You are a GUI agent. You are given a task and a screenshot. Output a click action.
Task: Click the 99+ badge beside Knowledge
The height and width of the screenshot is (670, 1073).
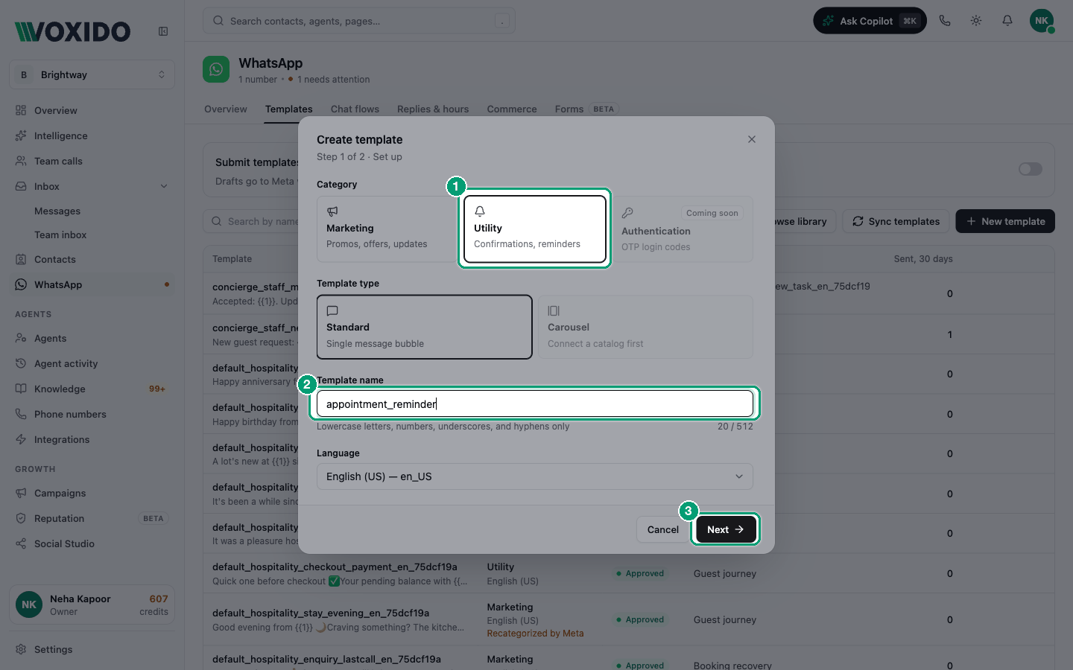click(x=157, y=389)
